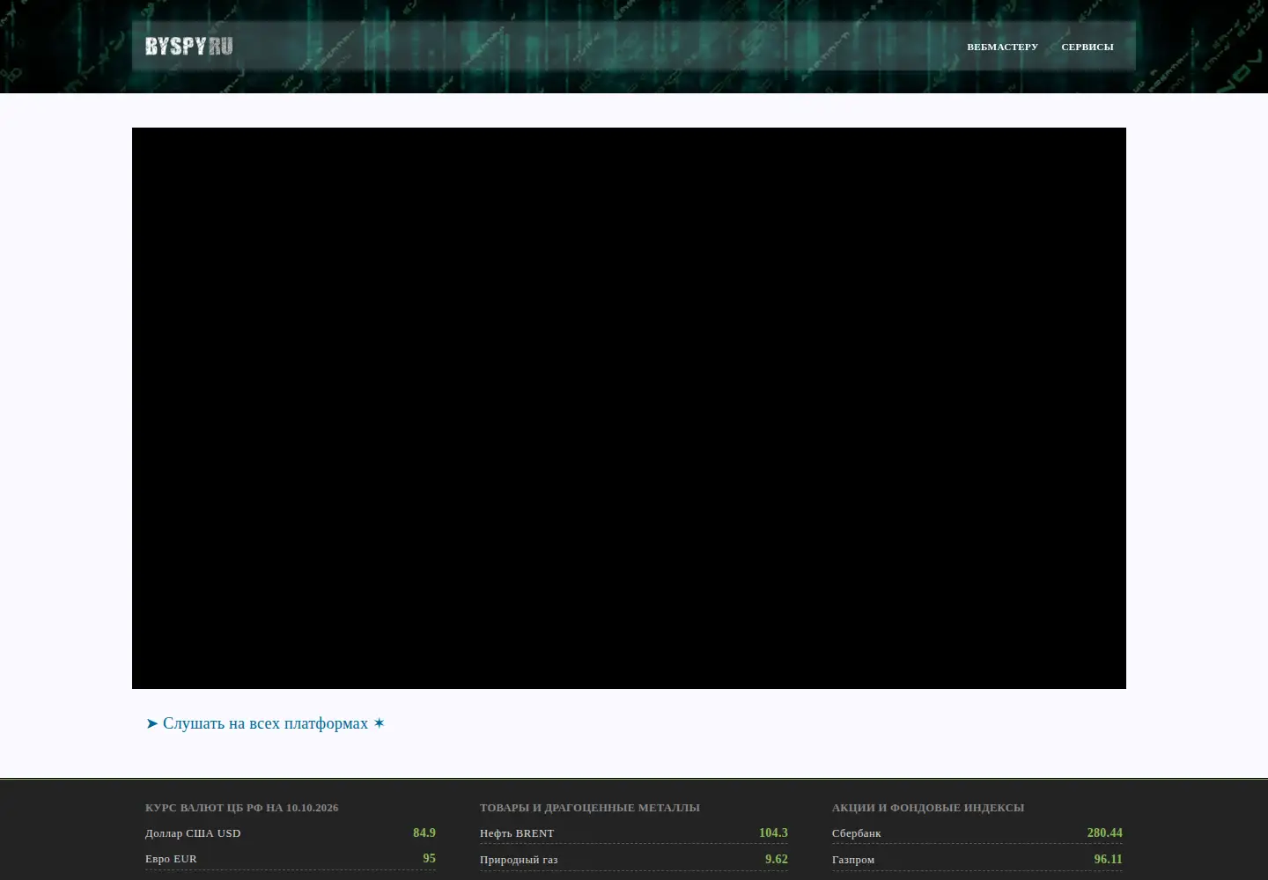Click the 'АКЦИИ И ФОНДОВЫЕ ИНДЕКСЫ' heading
This screenshot has height=880, width=1268.
click(928, 808)
